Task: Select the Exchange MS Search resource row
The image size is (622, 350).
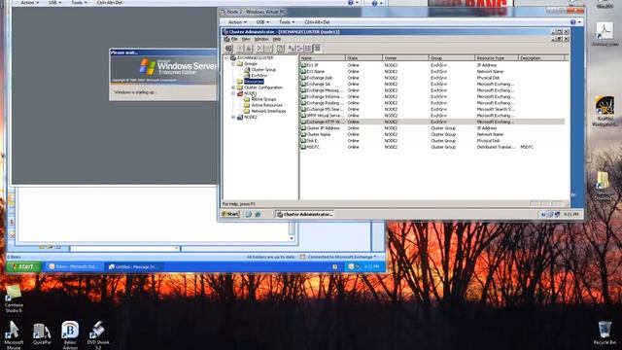Action: [432, 109]
